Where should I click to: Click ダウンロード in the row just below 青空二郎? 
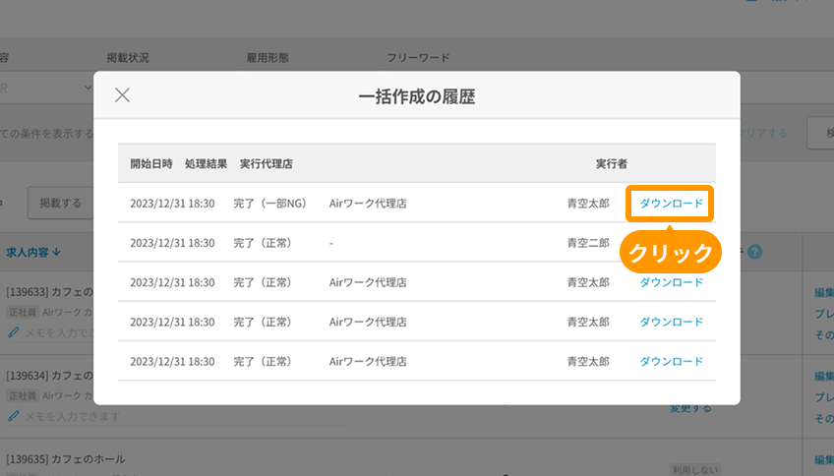(x=672, y=282)
